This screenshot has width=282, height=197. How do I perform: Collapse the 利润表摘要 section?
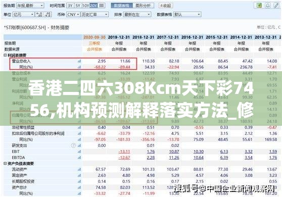click(5, 55)
